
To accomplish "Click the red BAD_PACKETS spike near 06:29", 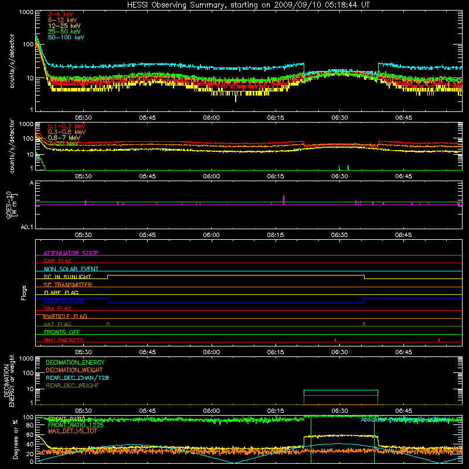I will click(335, 340).
